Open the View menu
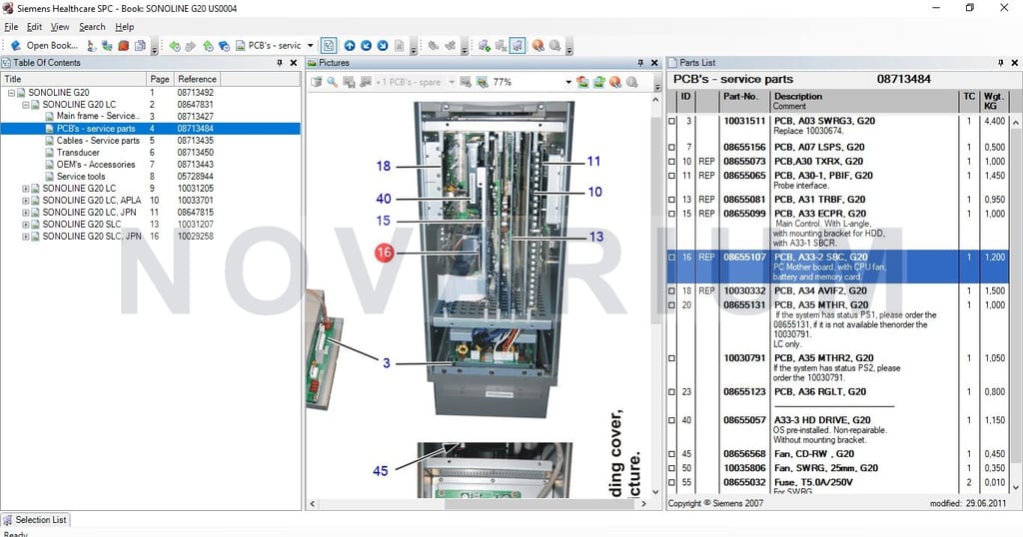The width and height of the screenshot is (1023, 537). point(60,27)
